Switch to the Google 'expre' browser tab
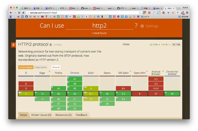198x131 pixels. coord(110,8)
